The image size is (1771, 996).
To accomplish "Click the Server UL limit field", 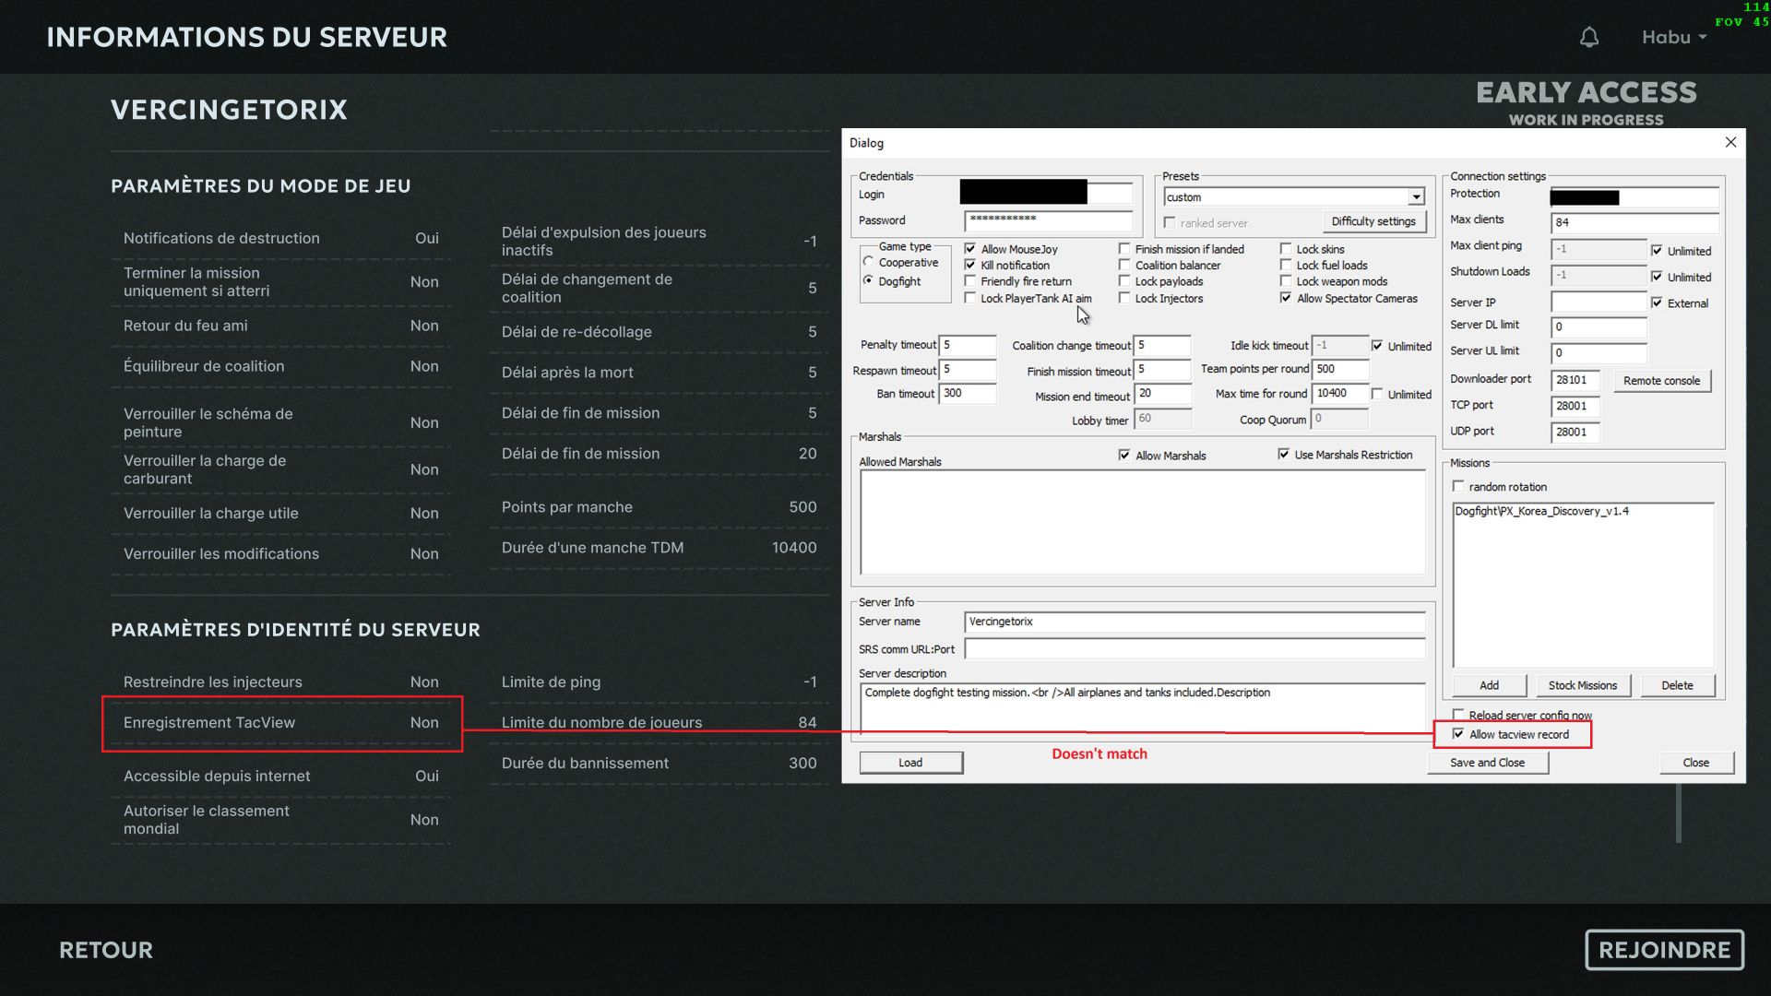I will coord(1599,353).
